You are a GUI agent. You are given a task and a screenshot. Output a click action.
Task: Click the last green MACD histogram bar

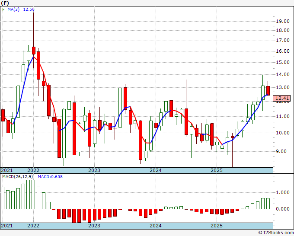(x=268, y=204)
